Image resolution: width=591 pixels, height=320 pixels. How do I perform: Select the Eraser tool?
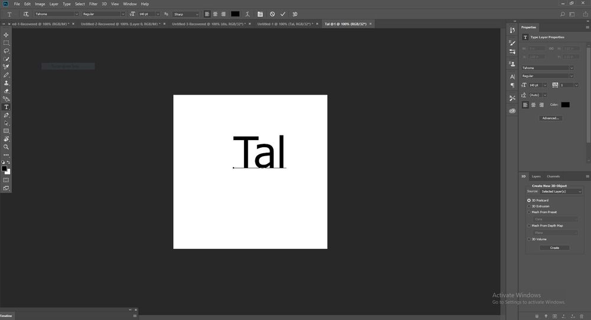tap(7, 91)
